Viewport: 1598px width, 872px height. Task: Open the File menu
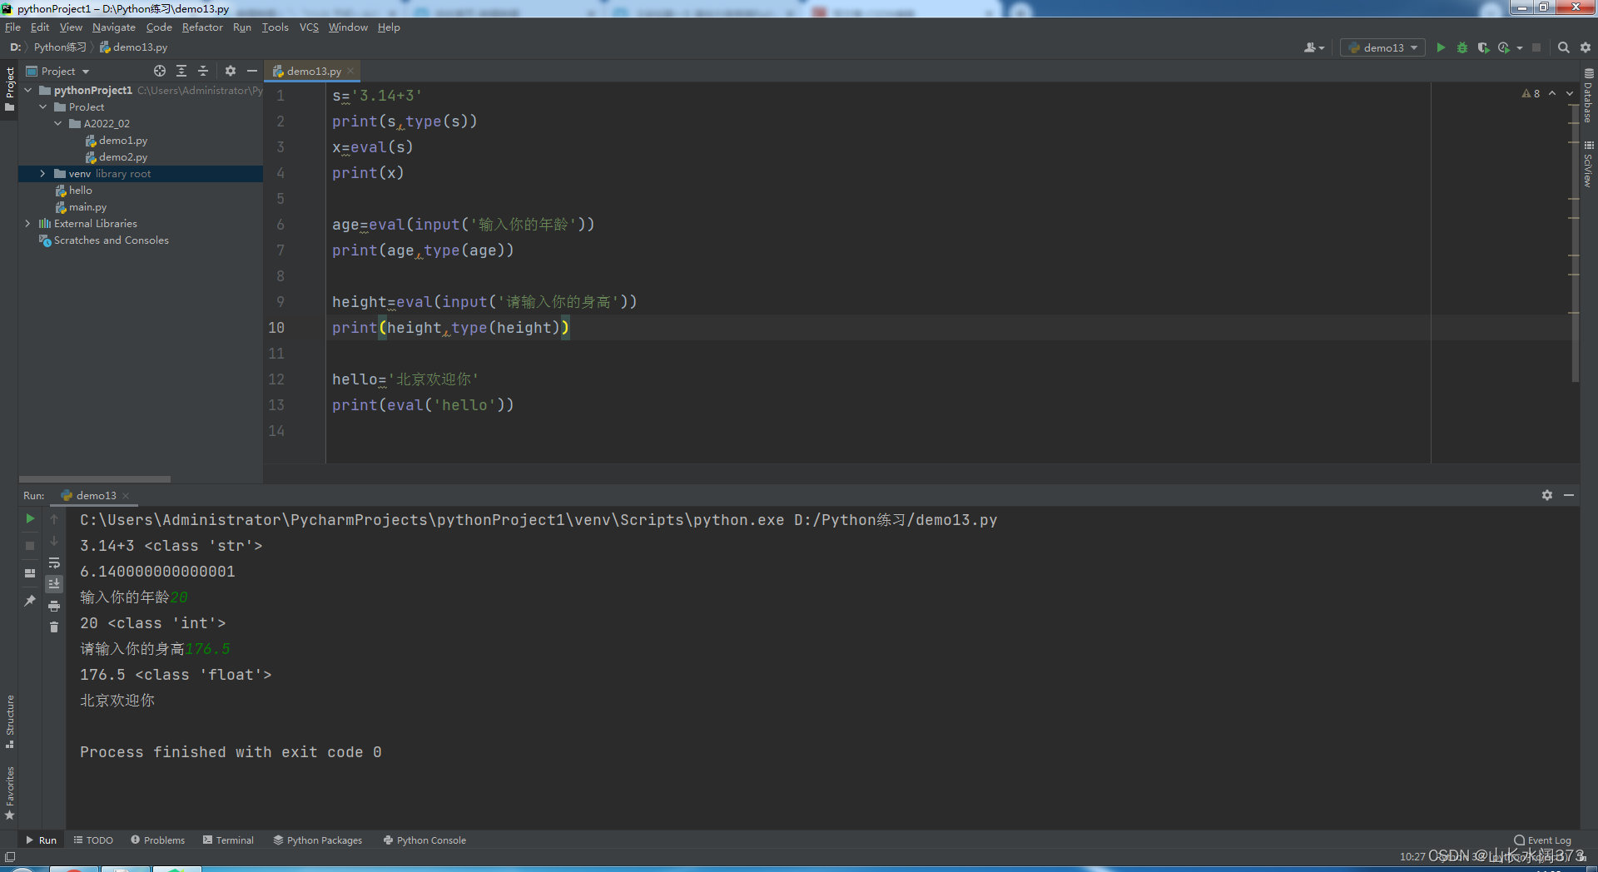tap(12, 27)
